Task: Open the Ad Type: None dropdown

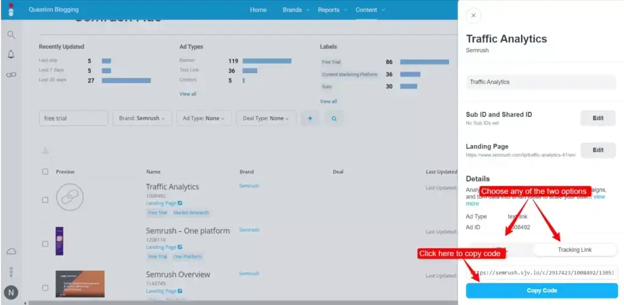Action: pos(204,118)
